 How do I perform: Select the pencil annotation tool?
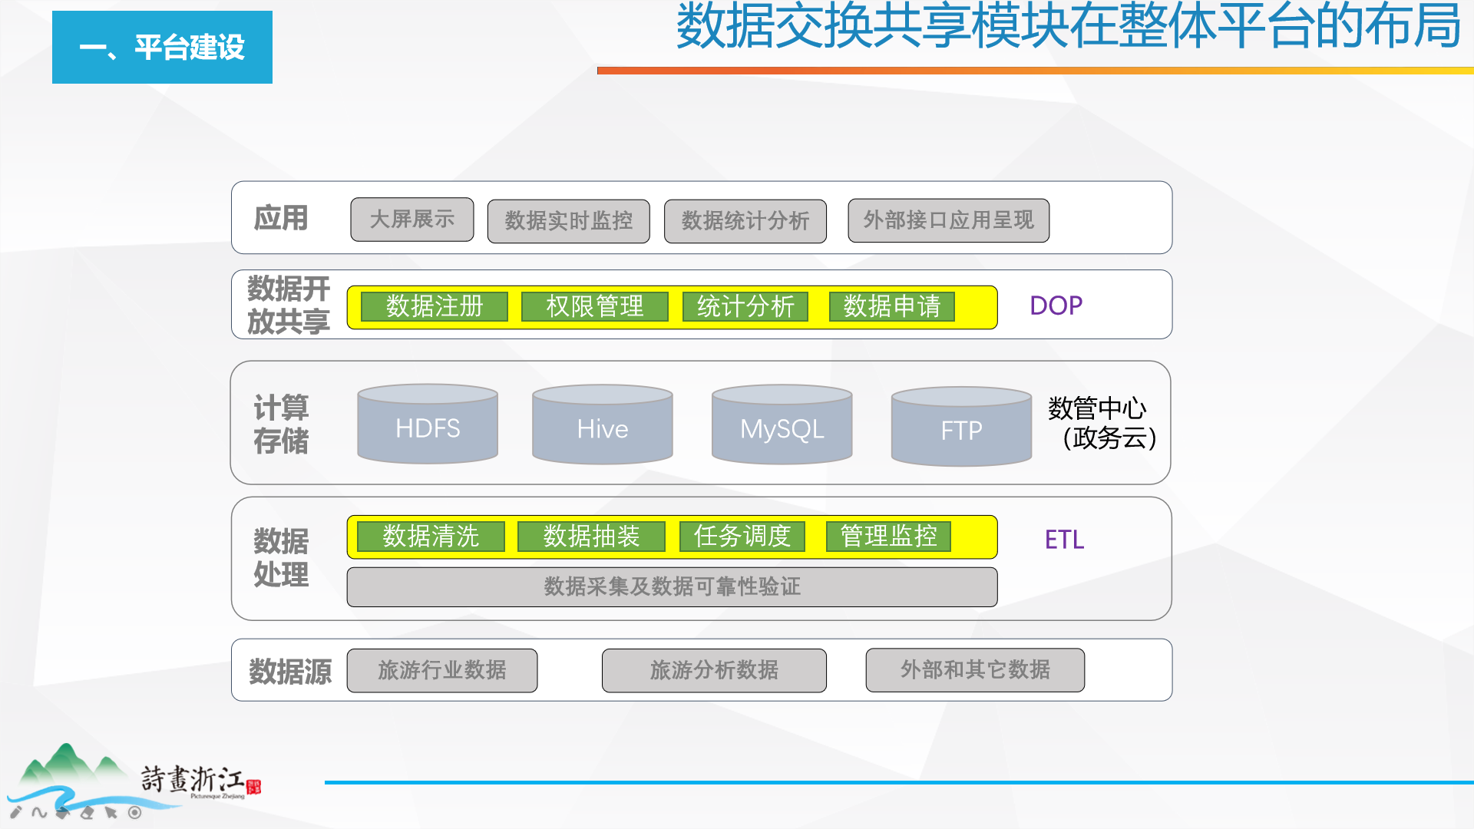pyautogui.click(x=15, y=812)
